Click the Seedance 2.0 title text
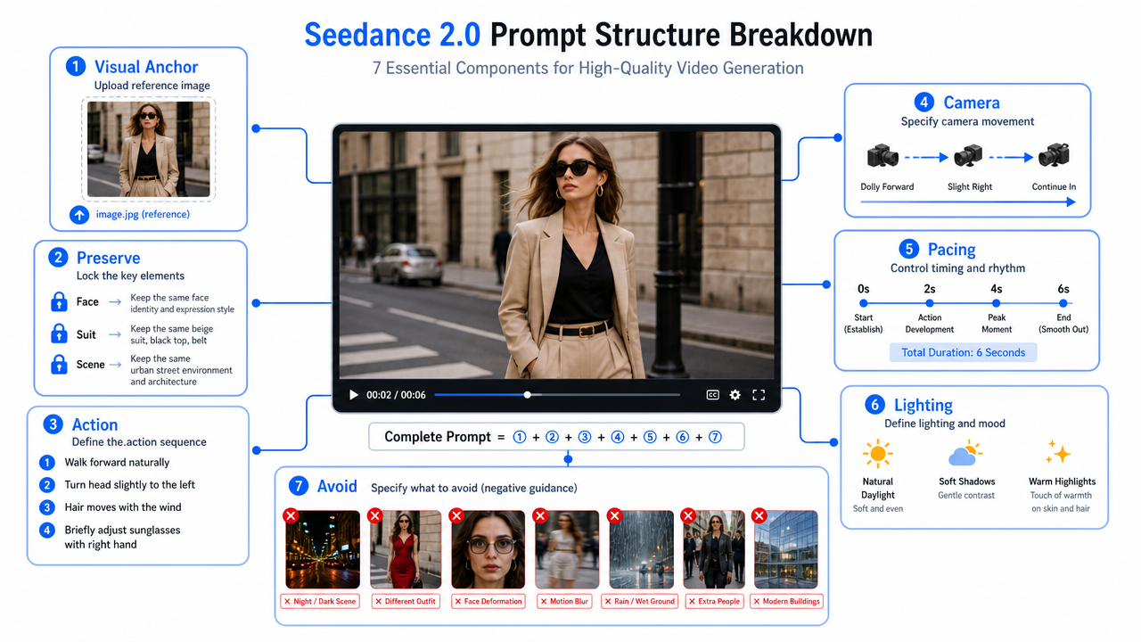 click(392, 35)
